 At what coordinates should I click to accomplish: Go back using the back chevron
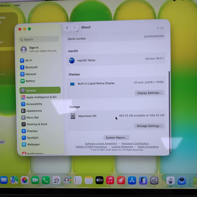(x=67, y=28)
